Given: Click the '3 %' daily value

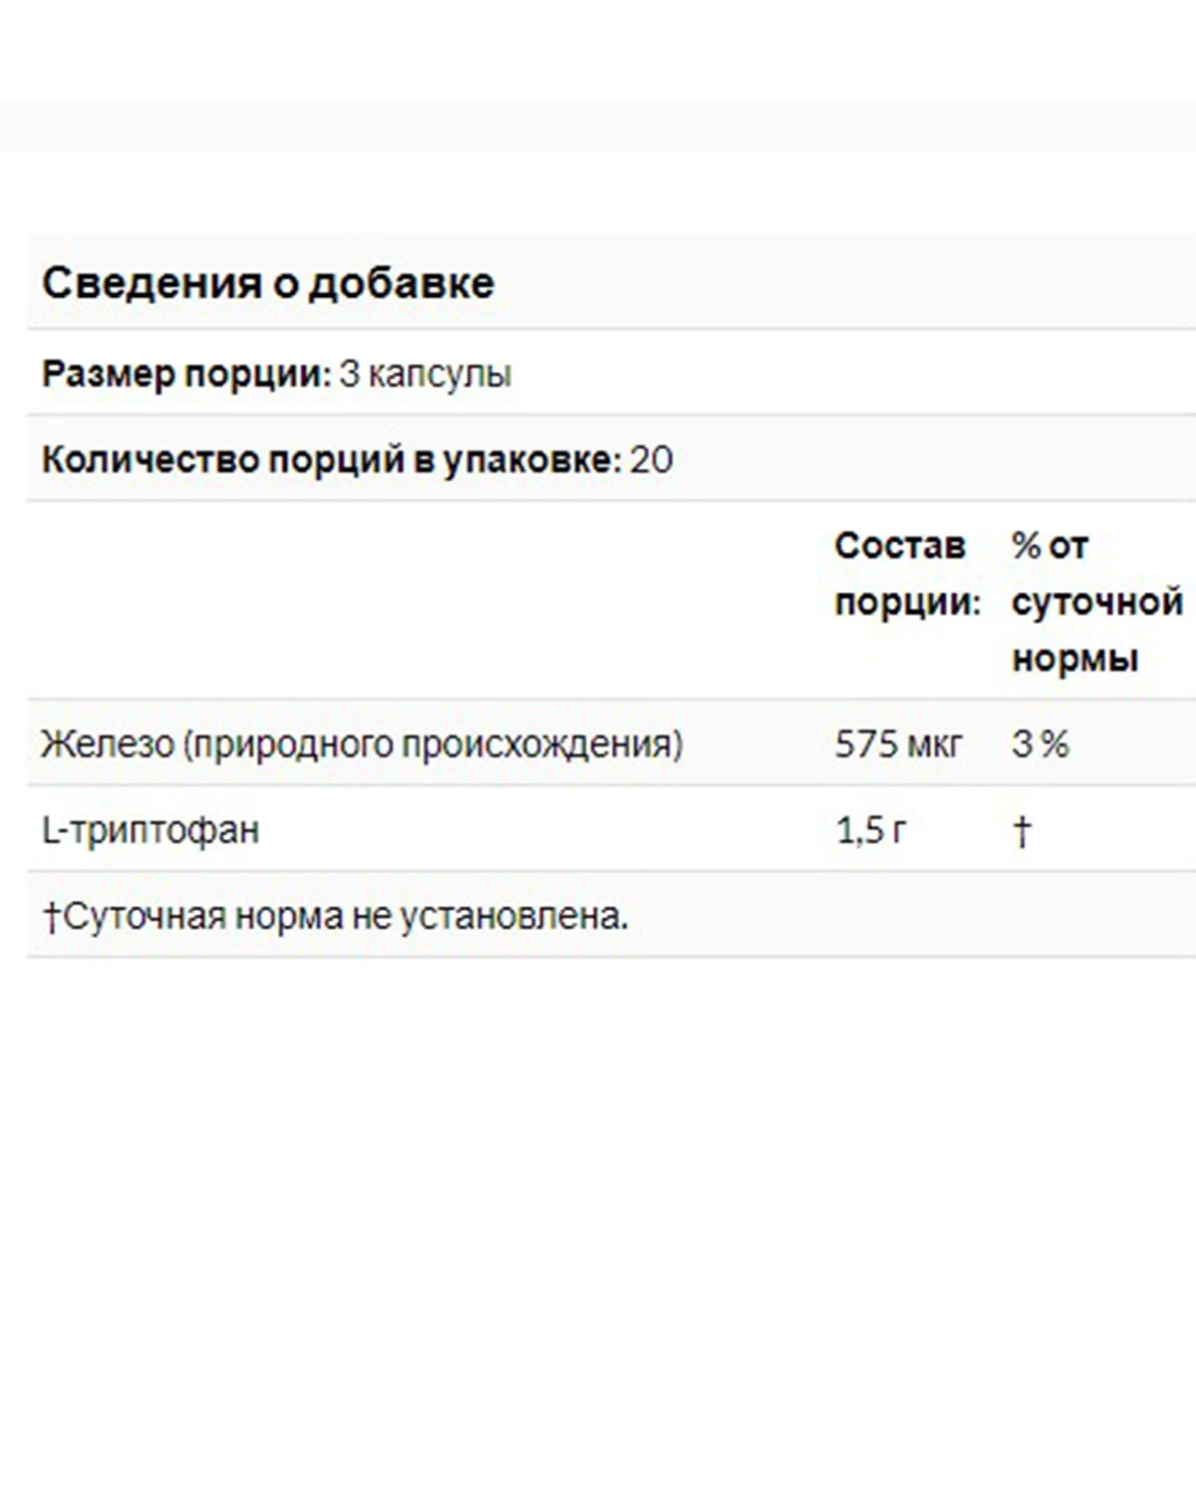Looking at the screenshot, I should tap(1041, 744).
